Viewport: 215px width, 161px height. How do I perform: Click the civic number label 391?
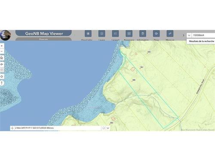point(142,67)
